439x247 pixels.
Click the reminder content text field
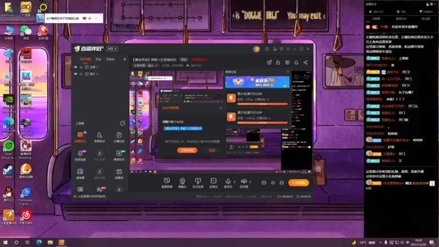coord(193,131)
